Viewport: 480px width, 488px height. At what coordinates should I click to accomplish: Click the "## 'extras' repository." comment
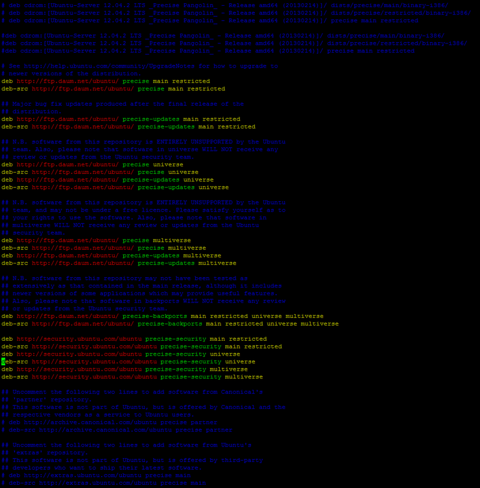click(45, 453)
